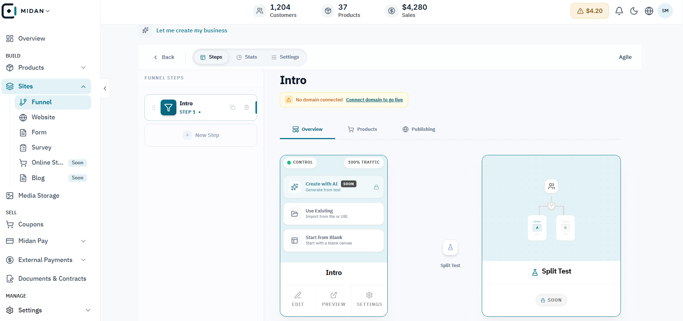Go Back to the funnel list
Image resolution: width=683 pixels, height=321 pixels.
click(x=164, y=57)
